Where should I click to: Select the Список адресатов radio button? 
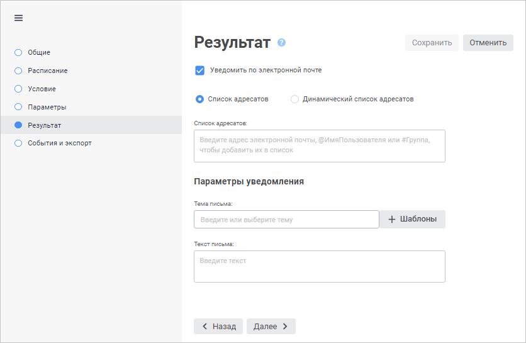[200, 99]
